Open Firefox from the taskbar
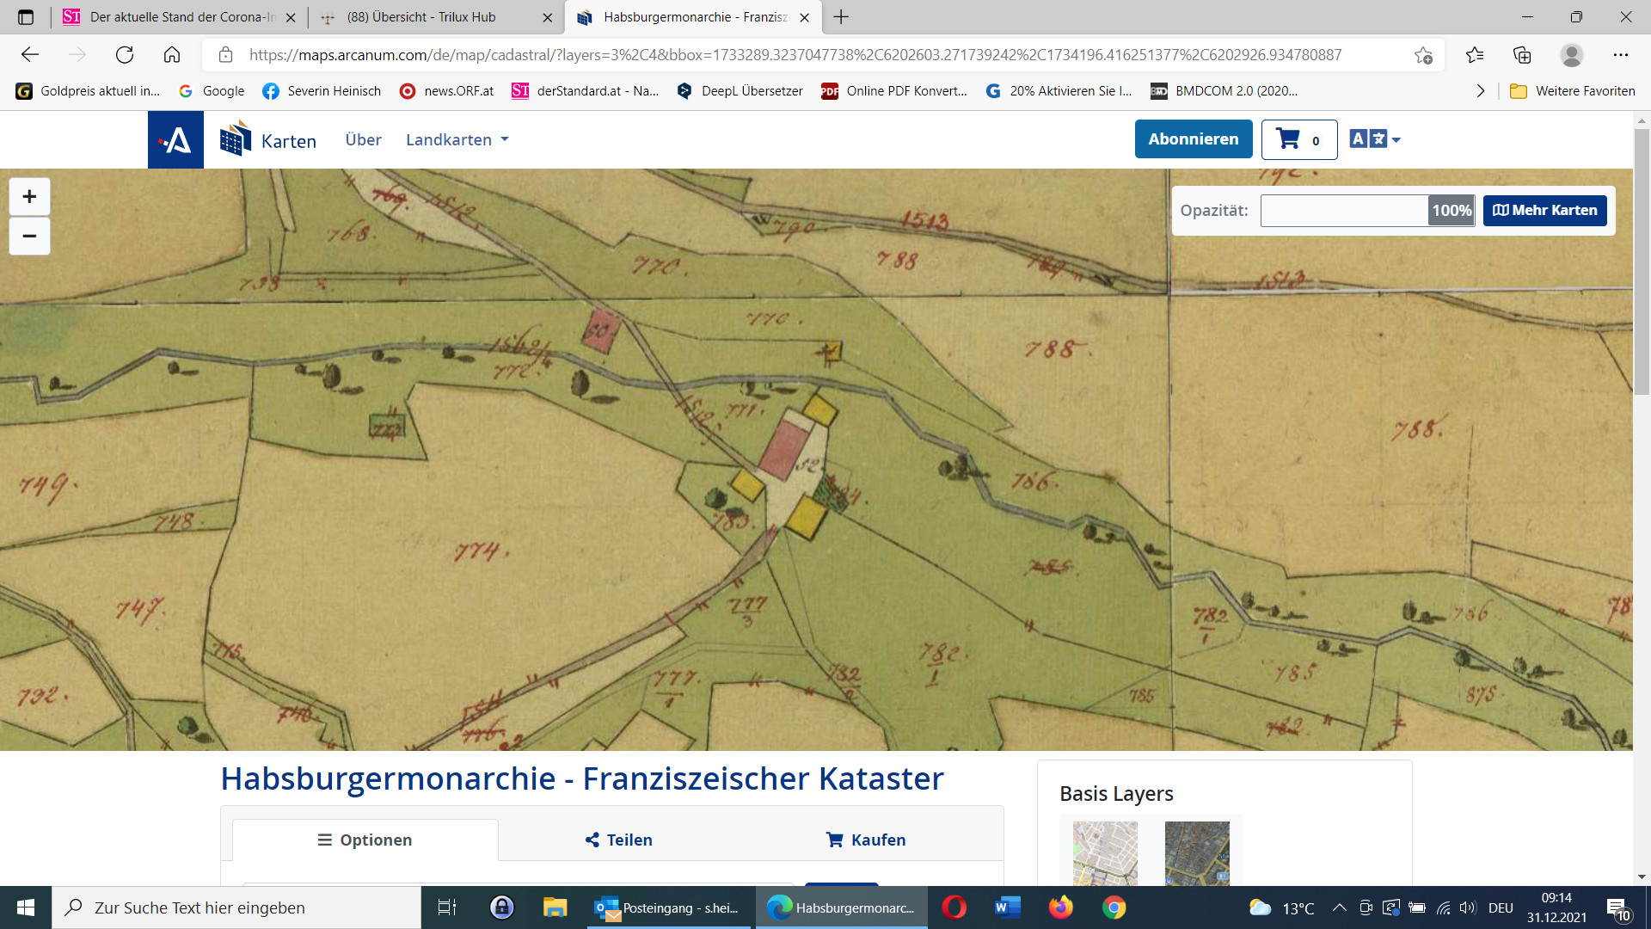Viewport: 1651px width, 929px height. pyautogui.click(x=1060, y=907)
